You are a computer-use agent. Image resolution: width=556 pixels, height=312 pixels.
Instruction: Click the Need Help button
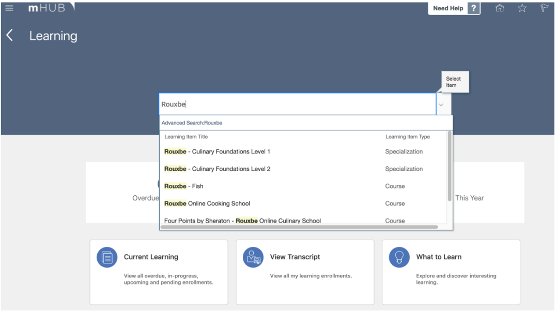(x=448, y=8)
